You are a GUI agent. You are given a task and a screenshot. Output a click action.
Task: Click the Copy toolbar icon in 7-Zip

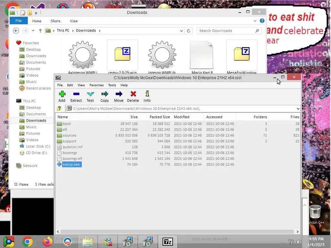104,97
